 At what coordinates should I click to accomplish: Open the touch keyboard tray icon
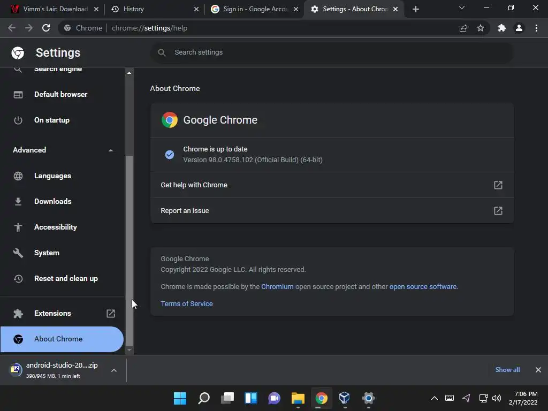point(450,398)
